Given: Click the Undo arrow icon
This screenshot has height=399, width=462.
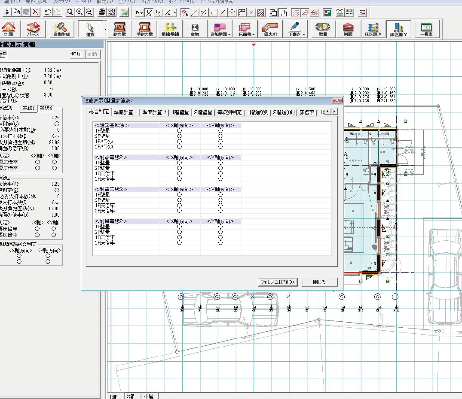Looking at the screenshot, I should tap(48, 12).
